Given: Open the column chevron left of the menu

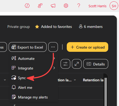Looking at the screenshot, I should [x=5, y=80].
